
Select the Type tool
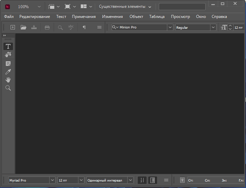click(8, 46)
